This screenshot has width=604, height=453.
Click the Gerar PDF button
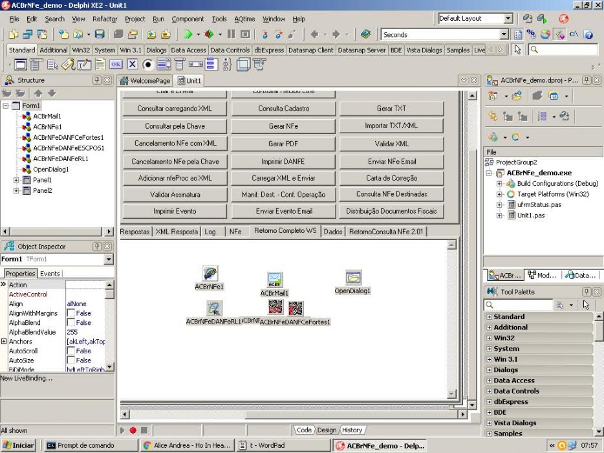[283, 144]
